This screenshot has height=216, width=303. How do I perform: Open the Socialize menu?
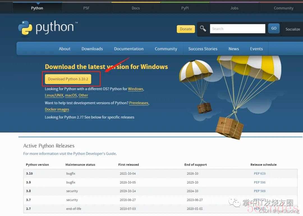293,29
